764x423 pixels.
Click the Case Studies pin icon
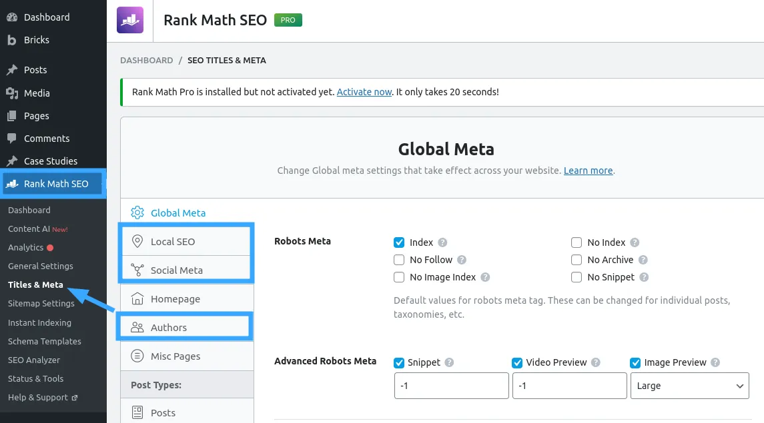12,161
